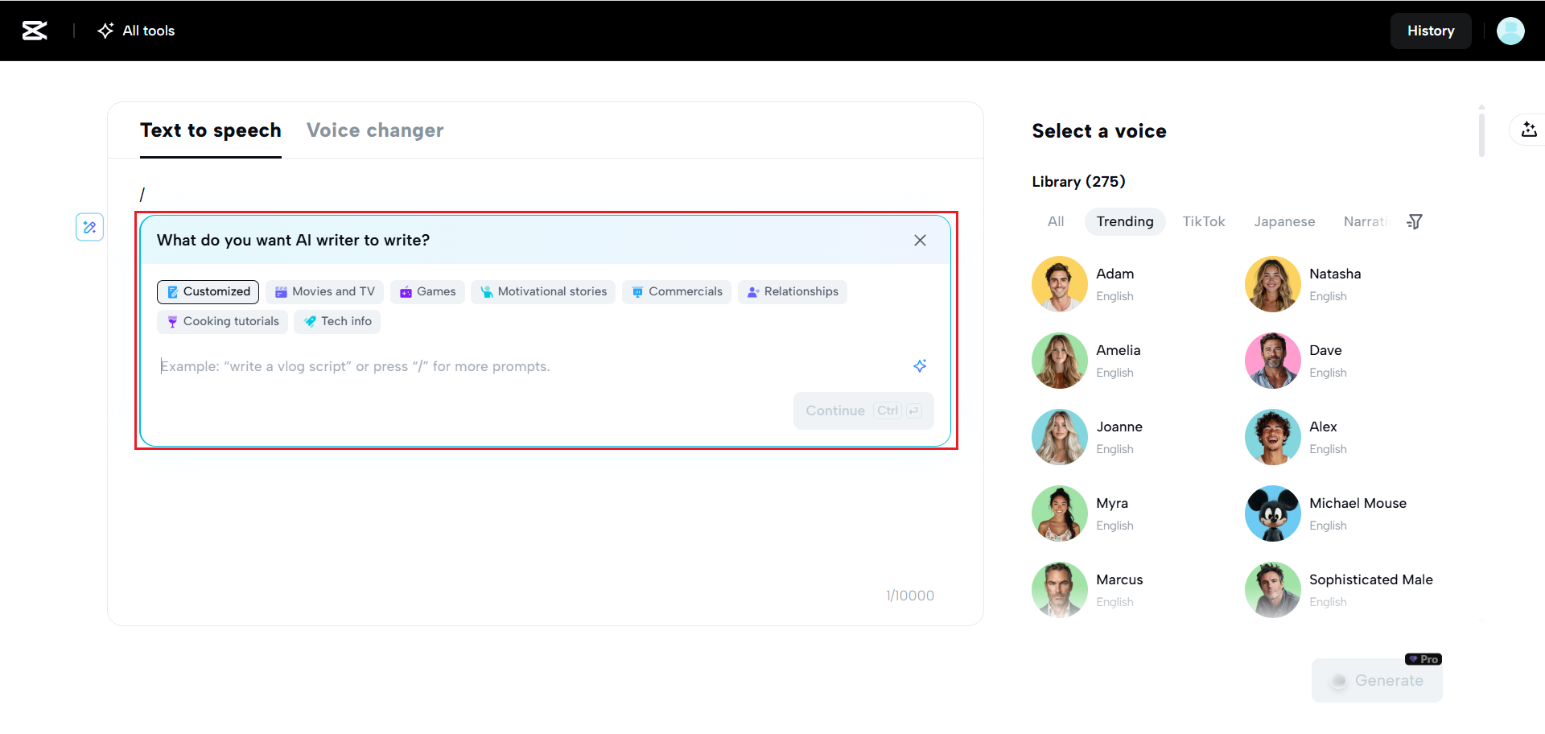Select Adam's voice avatar
This screenshot has width=1545, height=734.
(1060, 284)
